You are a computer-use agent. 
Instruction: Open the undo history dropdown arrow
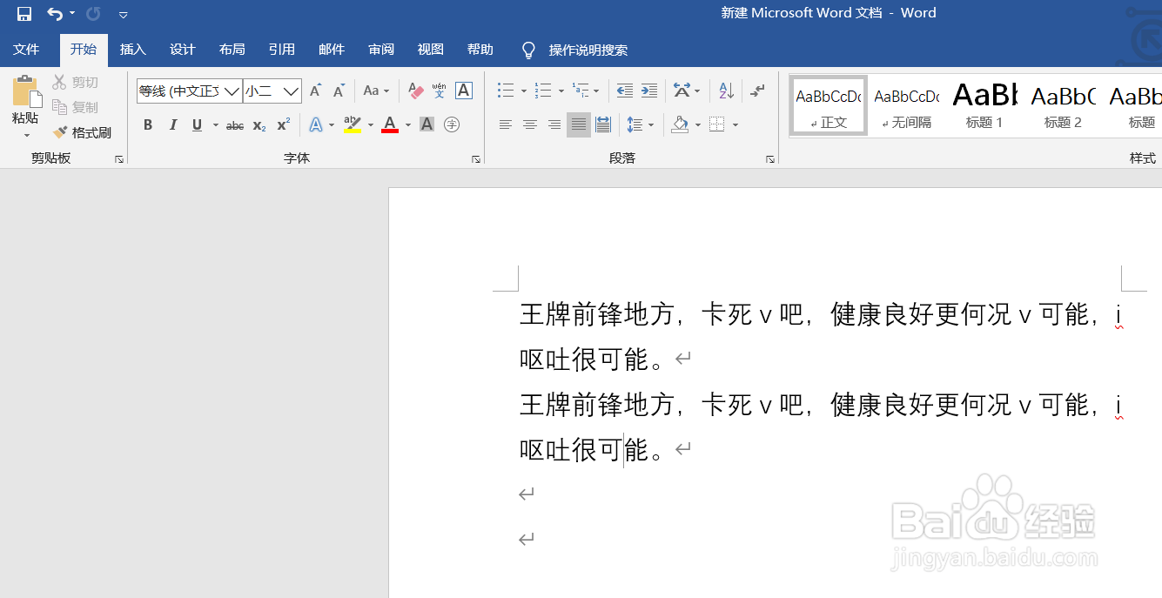pyautogui.click(x=72, y=13)
